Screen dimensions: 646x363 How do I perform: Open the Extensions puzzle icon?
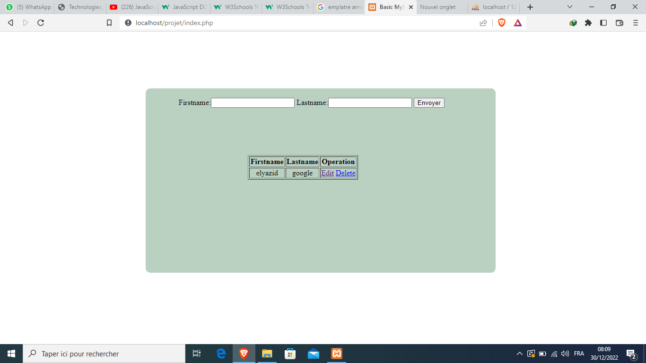(588, 23)
